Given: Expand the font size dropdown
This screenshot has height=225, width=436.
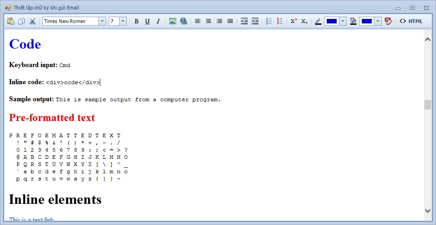Looking at the screenshot, I should (x=123, y=21).
